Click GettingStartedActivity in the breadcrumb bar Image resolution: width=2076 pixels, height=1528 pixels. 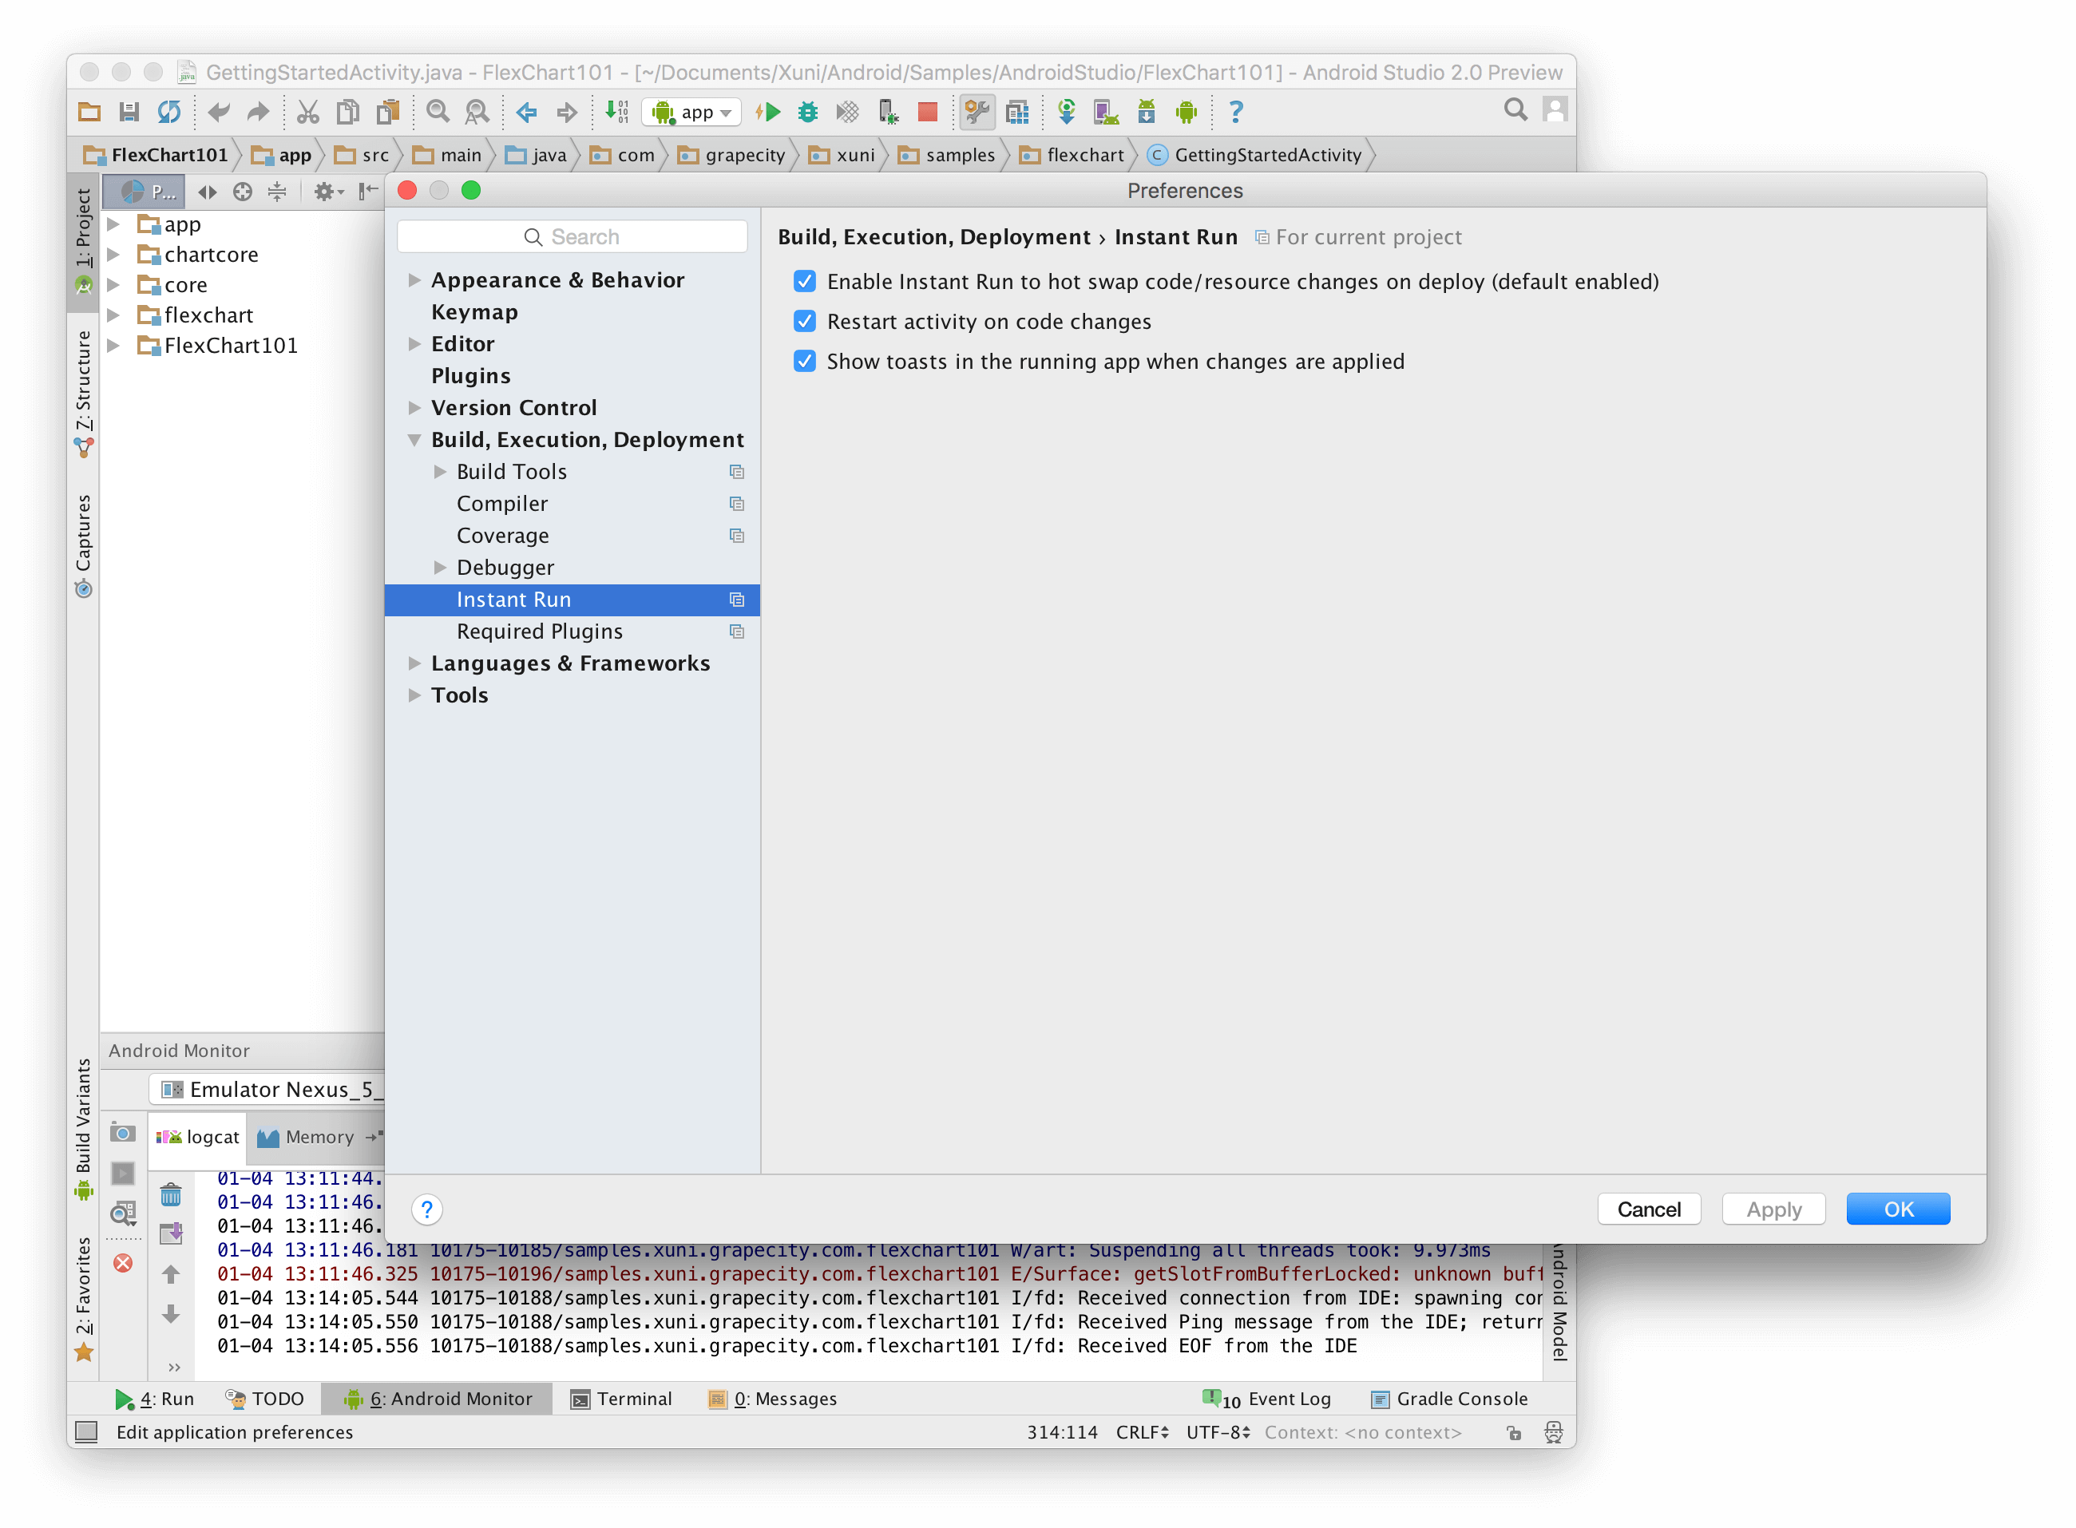click(x=1254, y=156)
